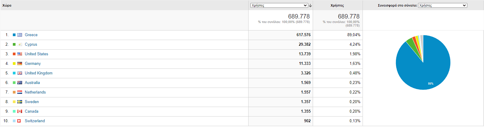The height and width of the screenshot is (127, 484).
Task: Click the blue Greece color swatch
Action: click(x=14, y=35)
